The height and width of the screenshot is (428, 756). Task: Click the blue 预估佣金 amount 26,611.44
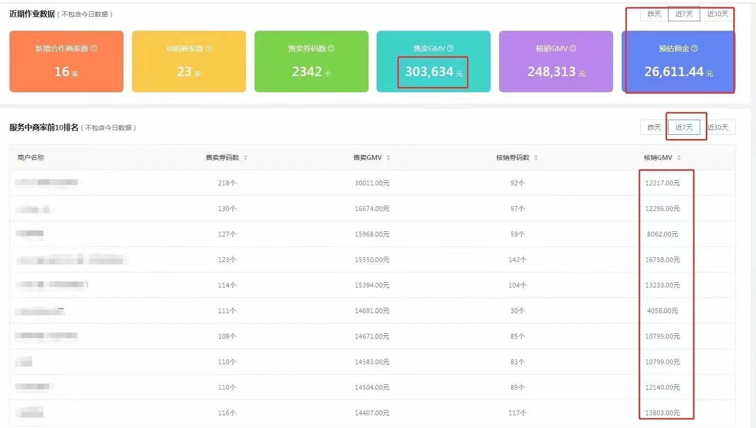674,72
